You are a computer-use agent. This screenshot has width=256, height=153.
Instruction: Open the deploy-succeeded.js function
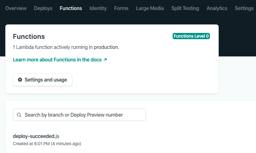36,136
